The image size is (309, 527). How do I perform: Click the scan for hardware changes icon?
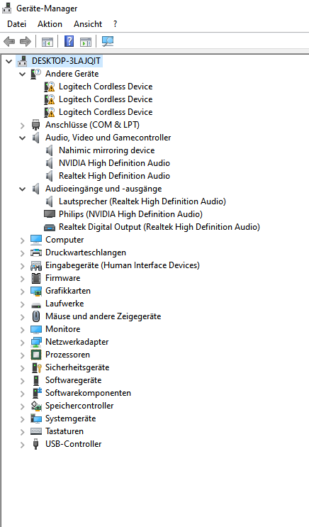point(108,41)
